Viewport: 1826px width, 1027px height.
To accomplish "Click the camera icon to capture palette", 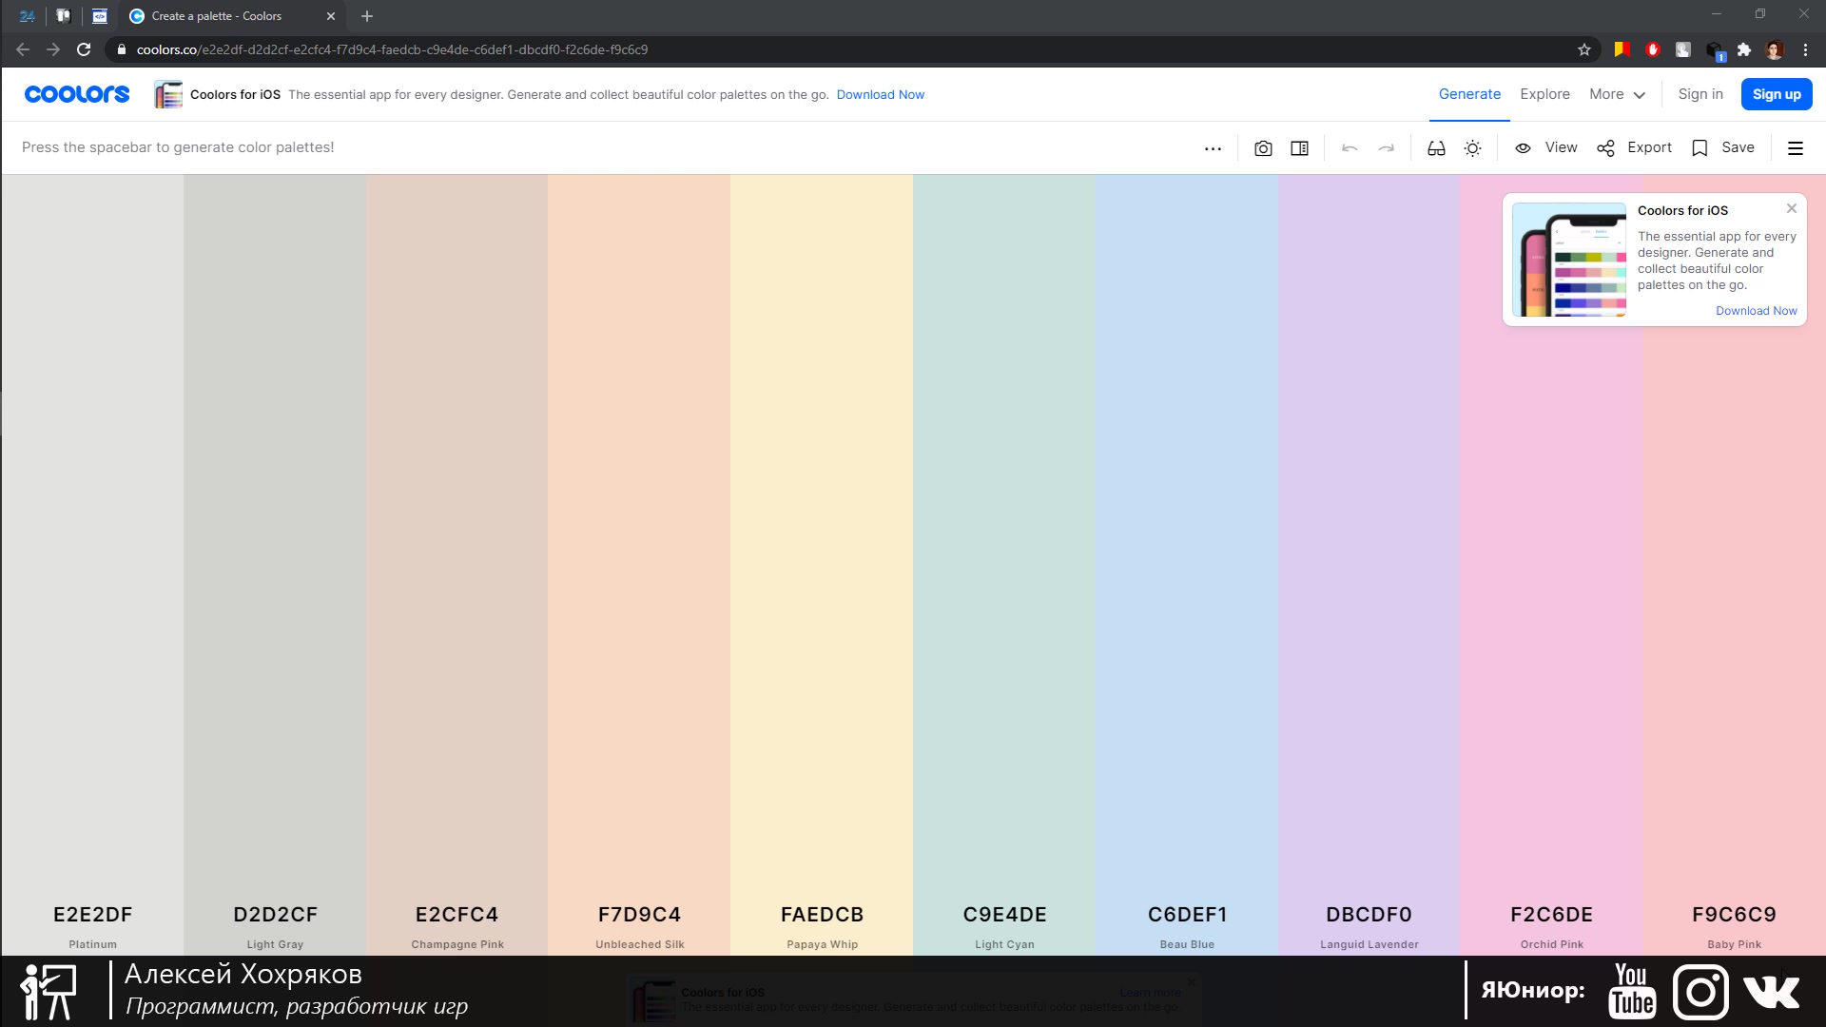I will (x=1263, y=146).
